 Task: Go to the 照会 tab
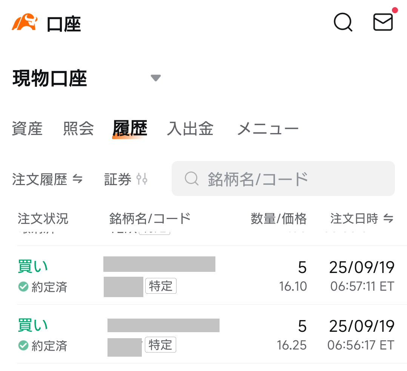pyautogui.click(x=78, y=129)
